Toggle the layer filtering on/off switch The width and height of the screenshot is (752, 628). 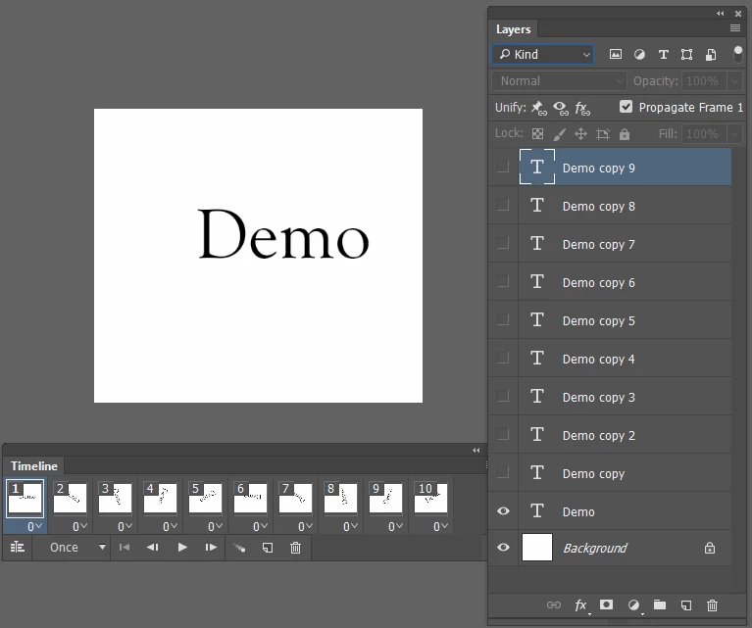click(737, 54)
